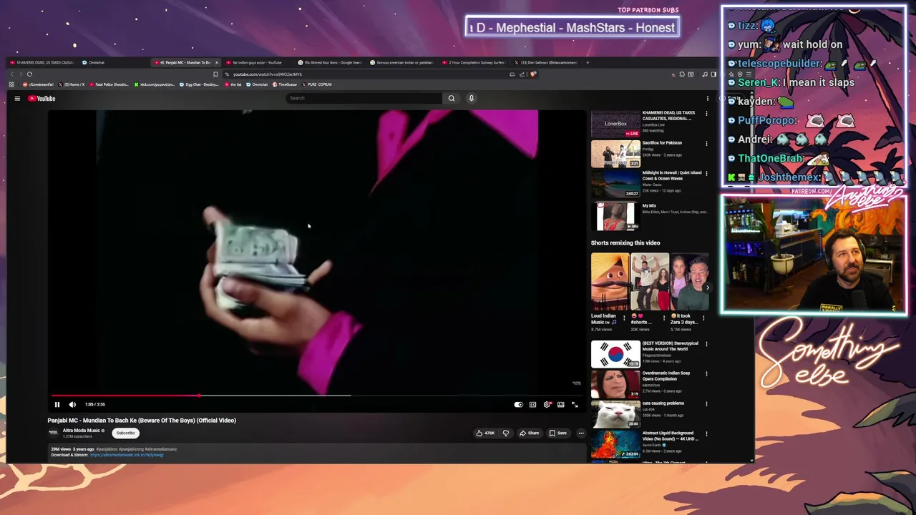The height and width of the screenshot is (515, 916).
Task: Focus the YouTube search box
Action: 364,98
